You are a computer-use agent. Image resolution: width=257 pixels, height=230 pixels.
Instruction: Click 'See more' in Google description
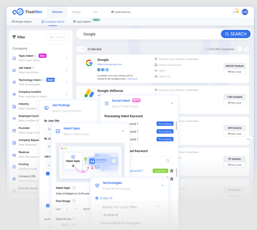point(133,79)
